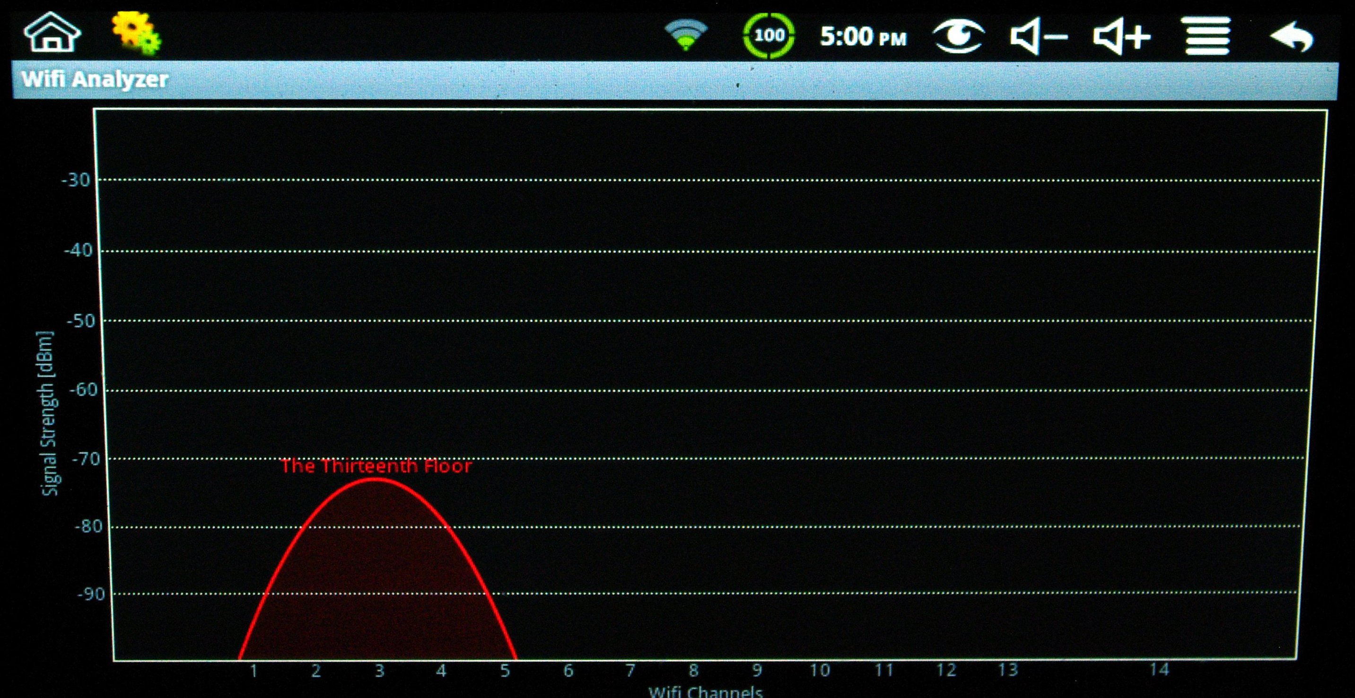Tap the -30 dBm axis label
The image size is (1355, 698).
coord(76,181)
